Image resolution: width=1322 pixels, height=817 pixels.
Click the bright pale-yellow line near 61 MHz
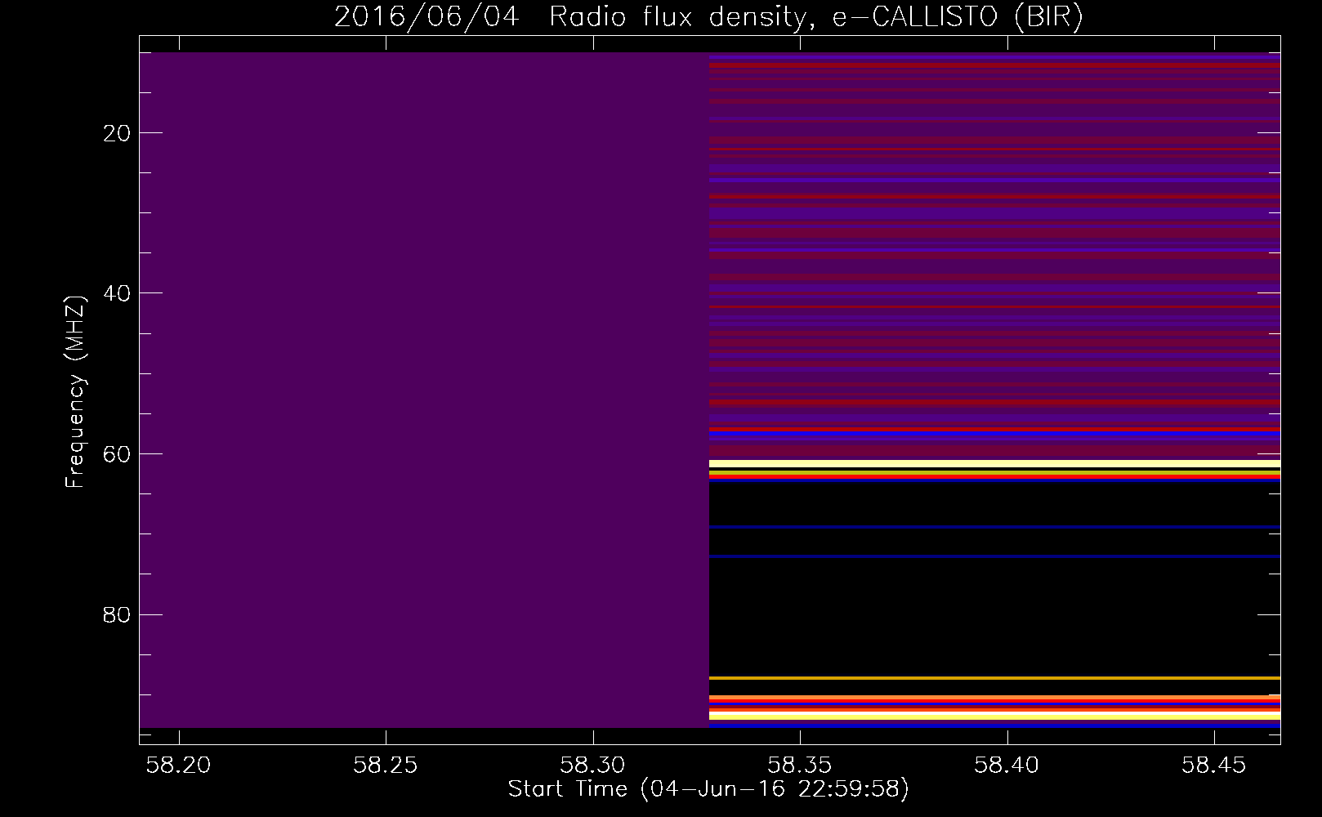click(994, 464)
